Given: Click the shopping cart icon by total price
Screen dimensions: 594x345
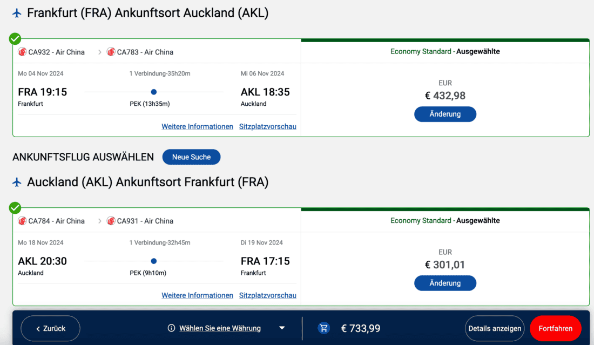Looking at the screenshot, I should 324,328.
